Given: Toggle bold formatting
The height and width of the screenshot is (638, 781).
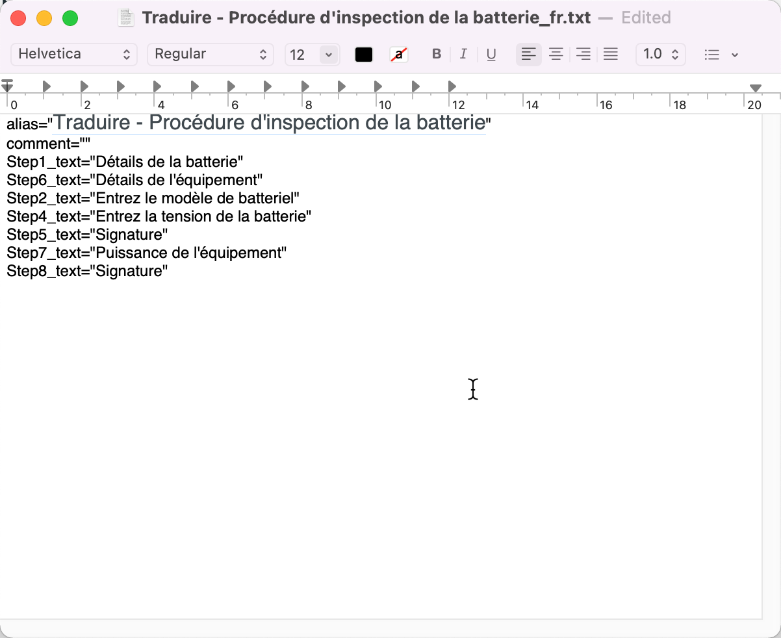Looking at the screenshot, I should [437, 54].
